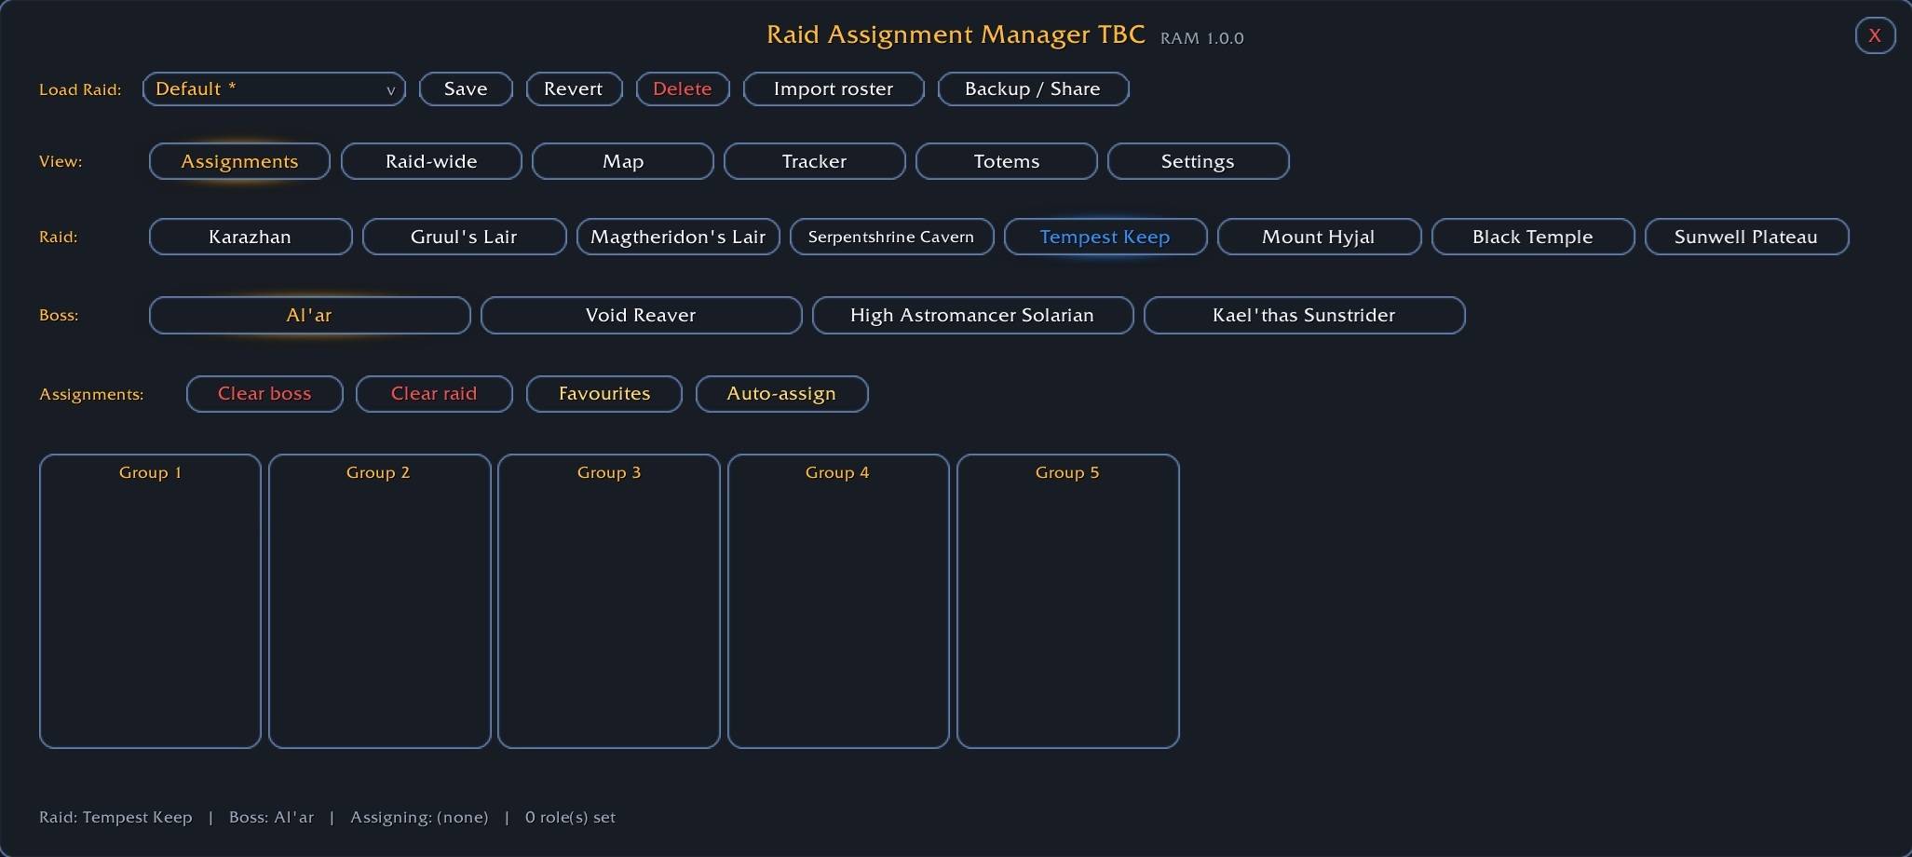Click the 'Raid Assignment Manager TBC' title
This screenshot has height=857, width=1912.
point(956,34)
